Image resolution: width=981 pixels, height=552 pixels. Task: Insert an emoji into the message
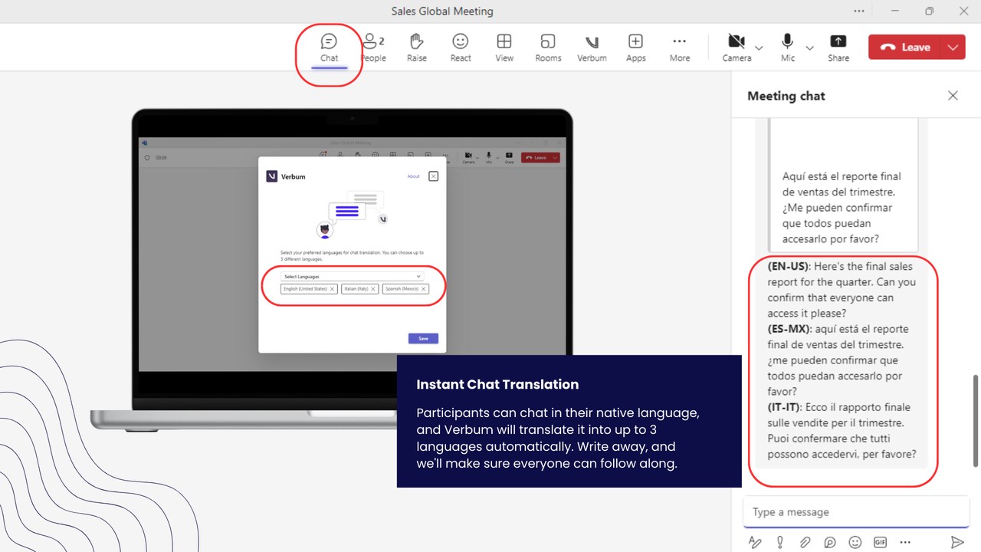pyautogui.click(x=855, y=542)
